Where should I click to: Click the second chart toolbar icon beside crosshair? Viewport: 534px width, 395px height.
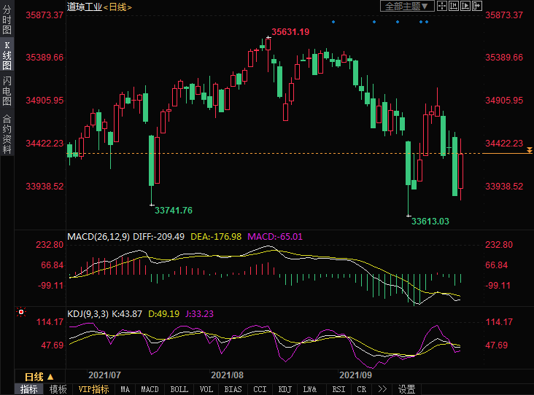click(x=455, y=6)
